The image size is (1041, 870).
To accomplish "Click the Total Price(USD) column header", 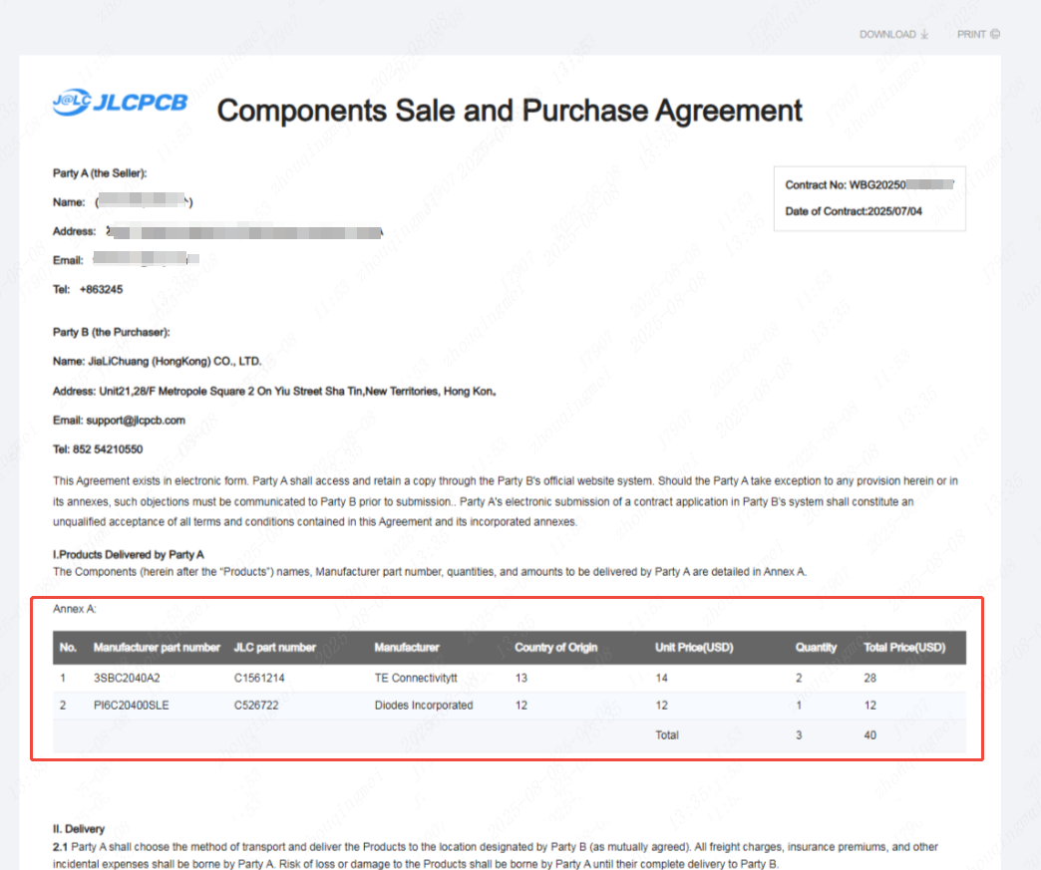I will click(x=904, y=648).
